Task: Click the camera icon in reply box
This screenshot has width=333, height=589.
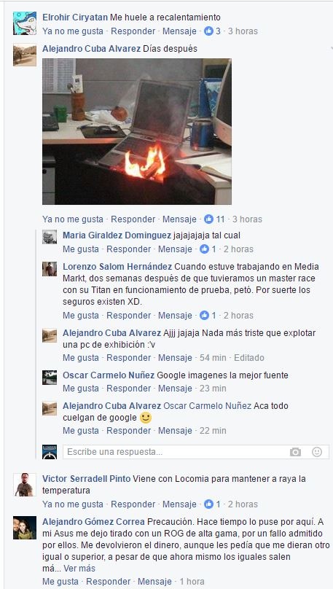Action: point(295,452)
